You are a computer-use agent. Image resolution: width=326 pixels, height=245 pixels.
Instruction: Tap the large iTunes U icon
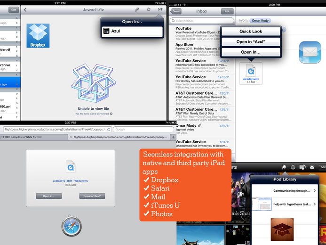pyautogui.click(x=282, y=229)
